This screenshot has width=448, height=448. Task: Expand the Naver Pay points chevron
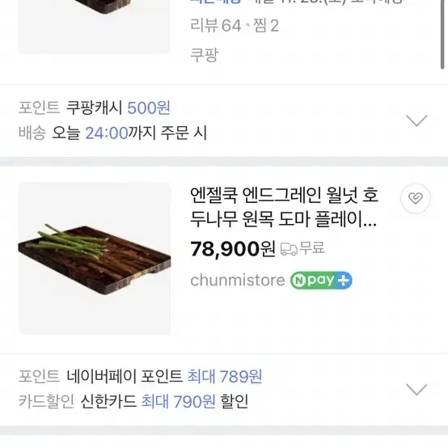click(416, 390)
